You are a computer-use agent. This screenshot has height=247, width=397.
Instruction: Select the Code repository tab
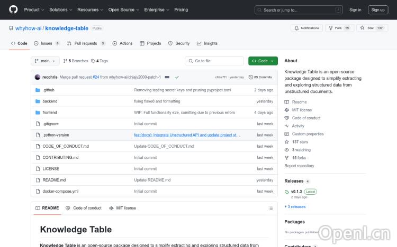[x=19, y=43]
